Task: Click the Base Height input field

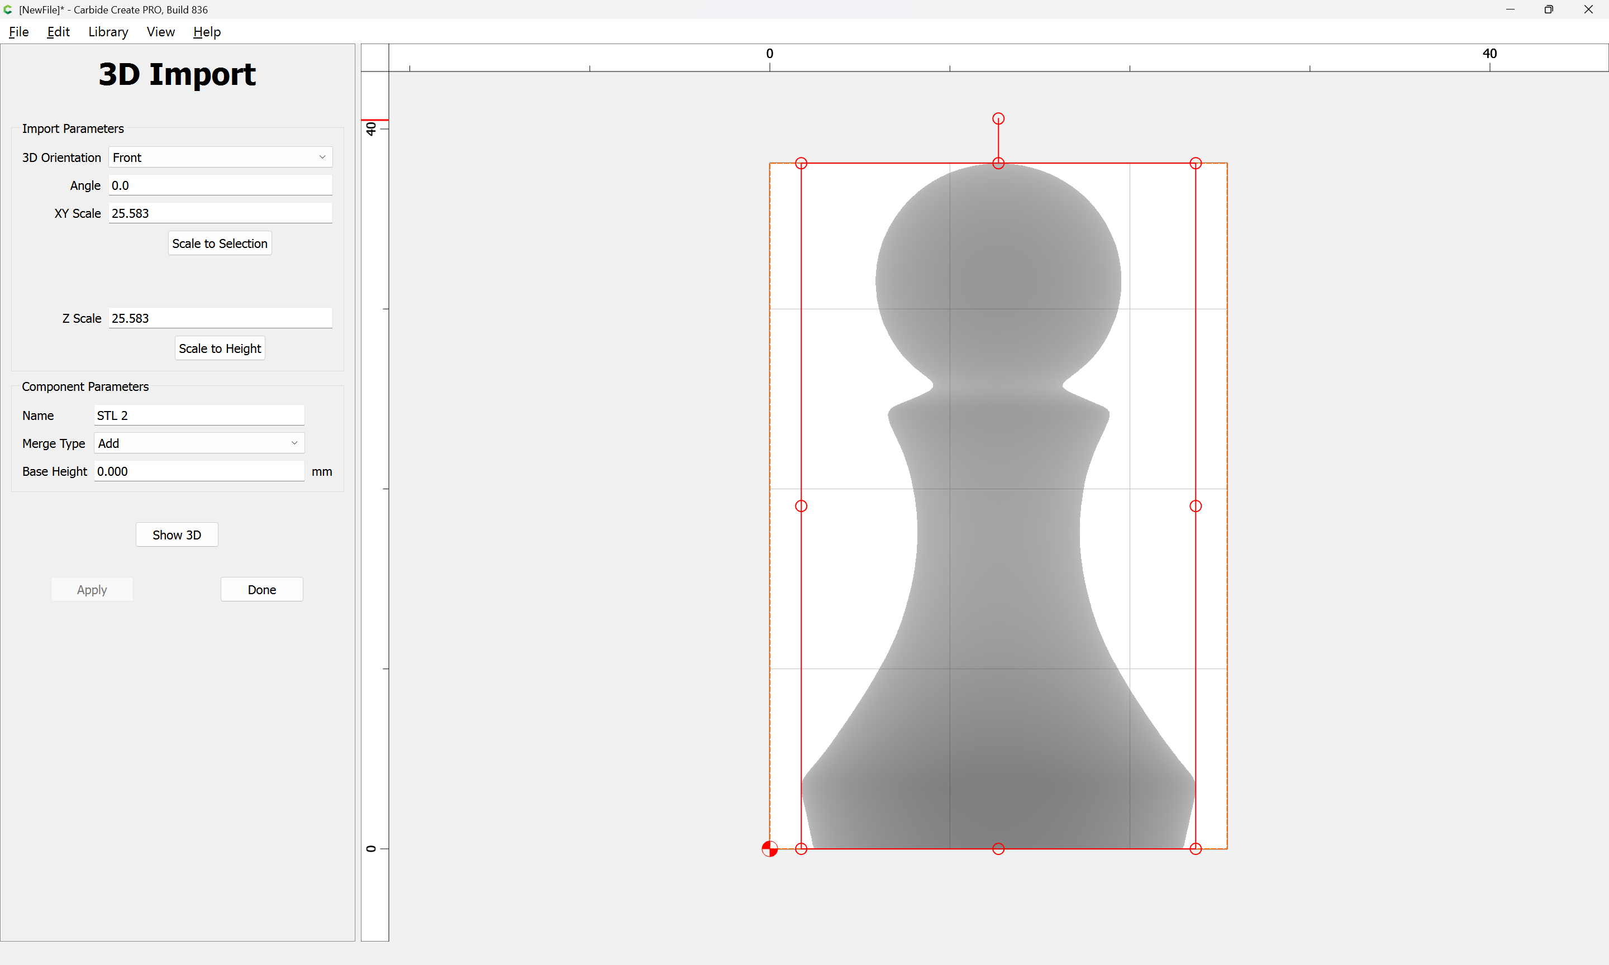Action: [198, 471]
